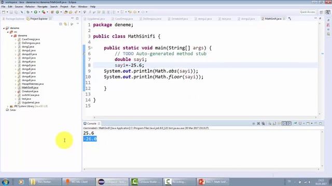Click the Remove Launch (X) console icon
Image resolution: width=332 pixels, height=186 pixels.
pyautogui.click(x=258, y=123)
